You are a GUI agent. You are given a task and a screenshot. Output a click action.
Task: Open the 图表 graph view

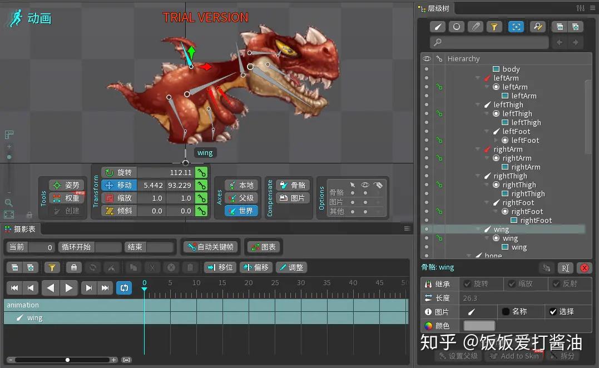click(263, 247)
